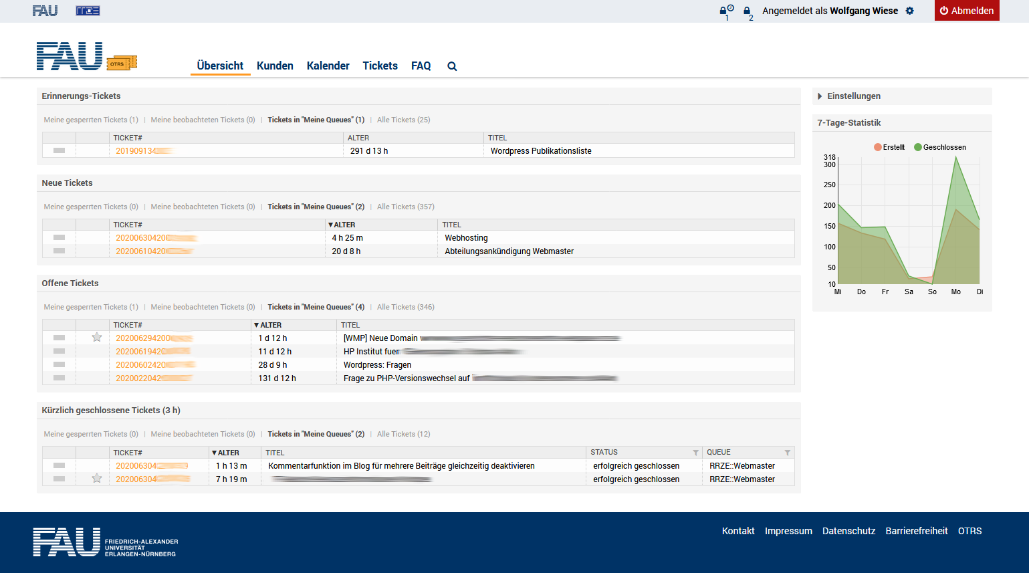The image size is (1029, 573).
Task: Open QUEUE column filter icon
Action: [x=787, y=453]
